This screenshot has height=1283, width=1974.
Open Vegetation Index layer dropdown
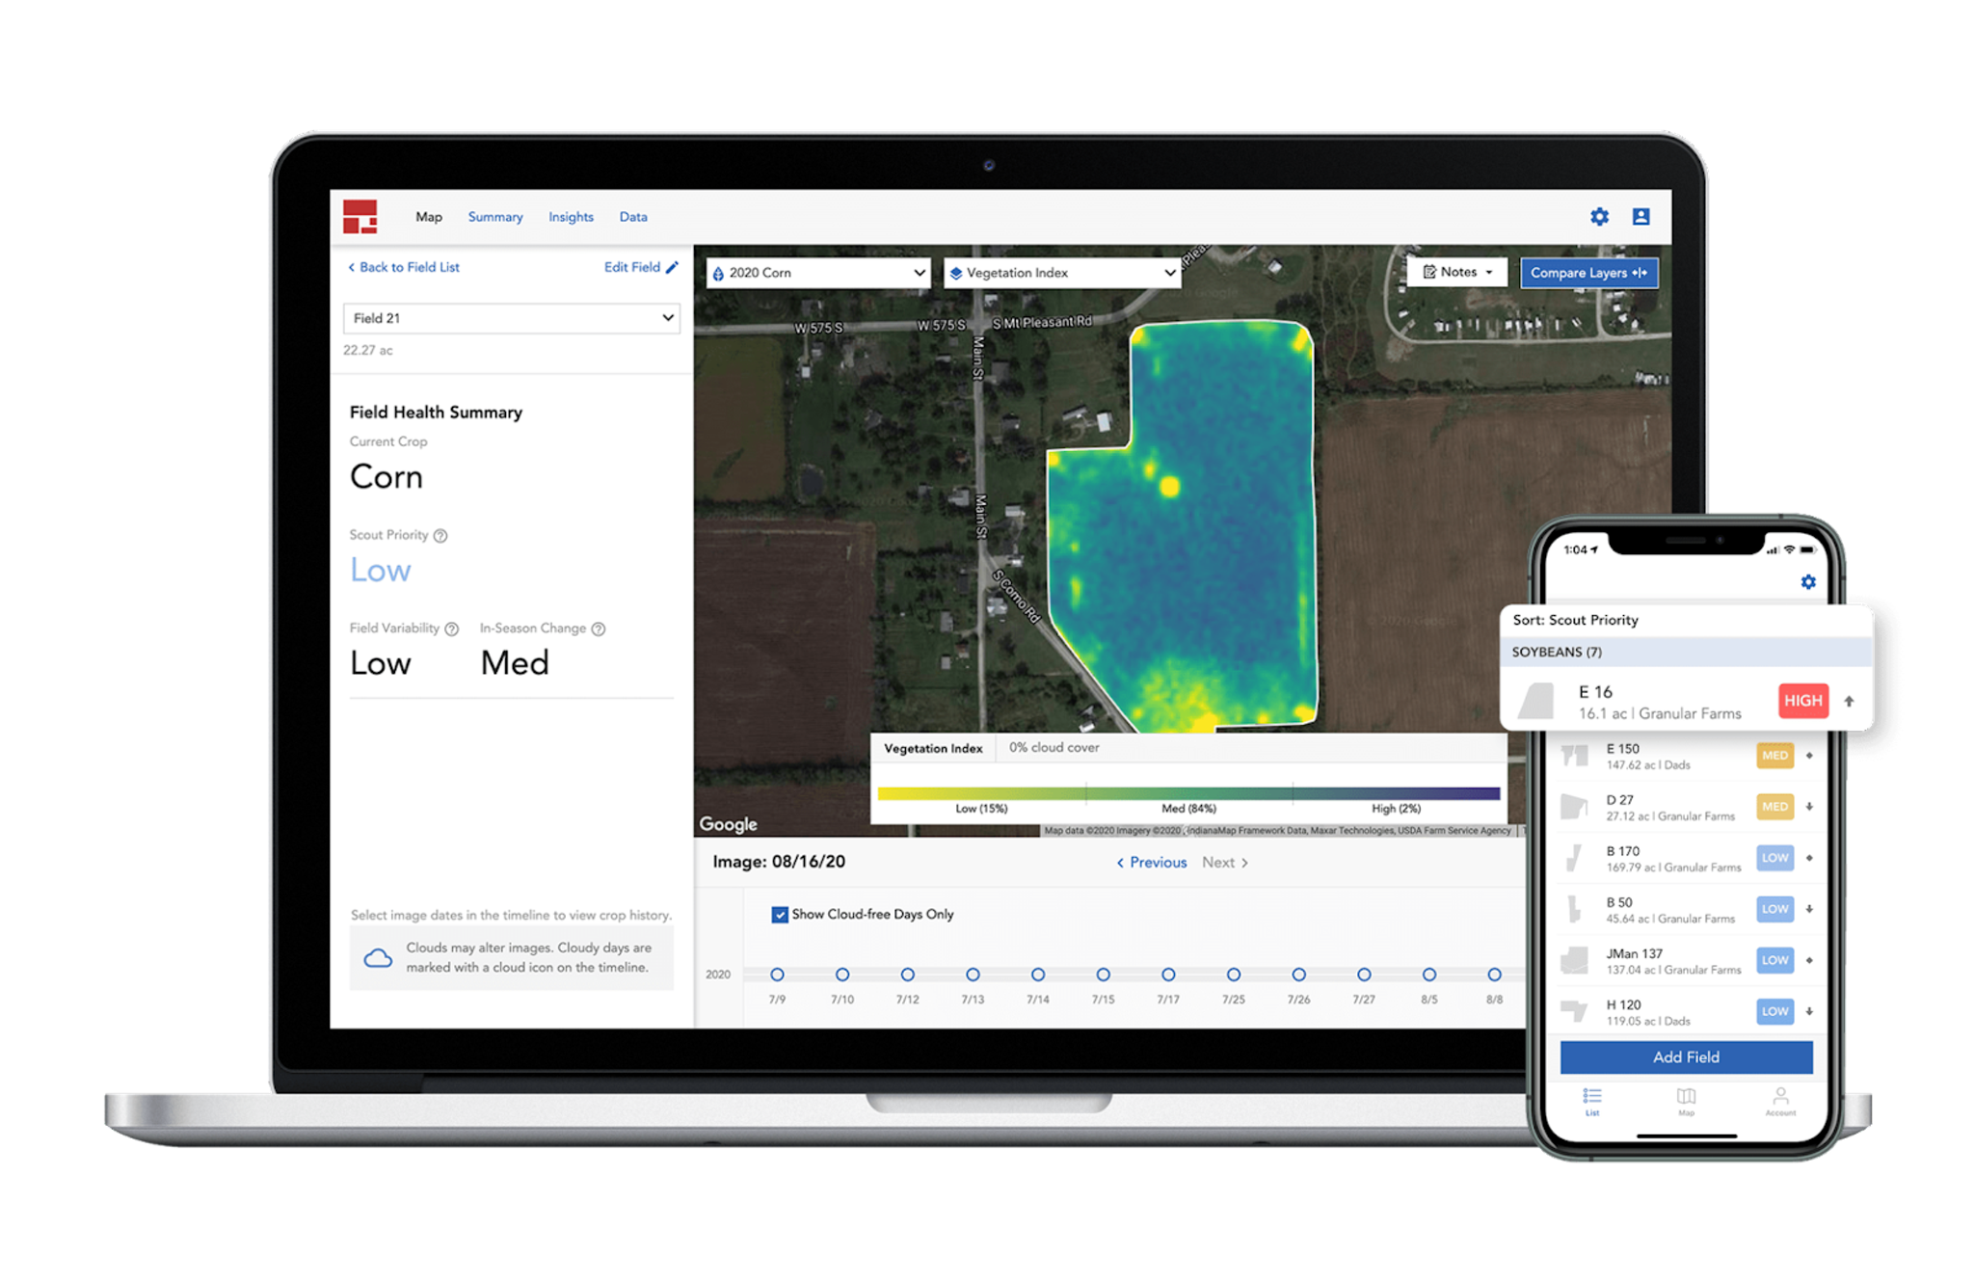tap(1062, 273)
